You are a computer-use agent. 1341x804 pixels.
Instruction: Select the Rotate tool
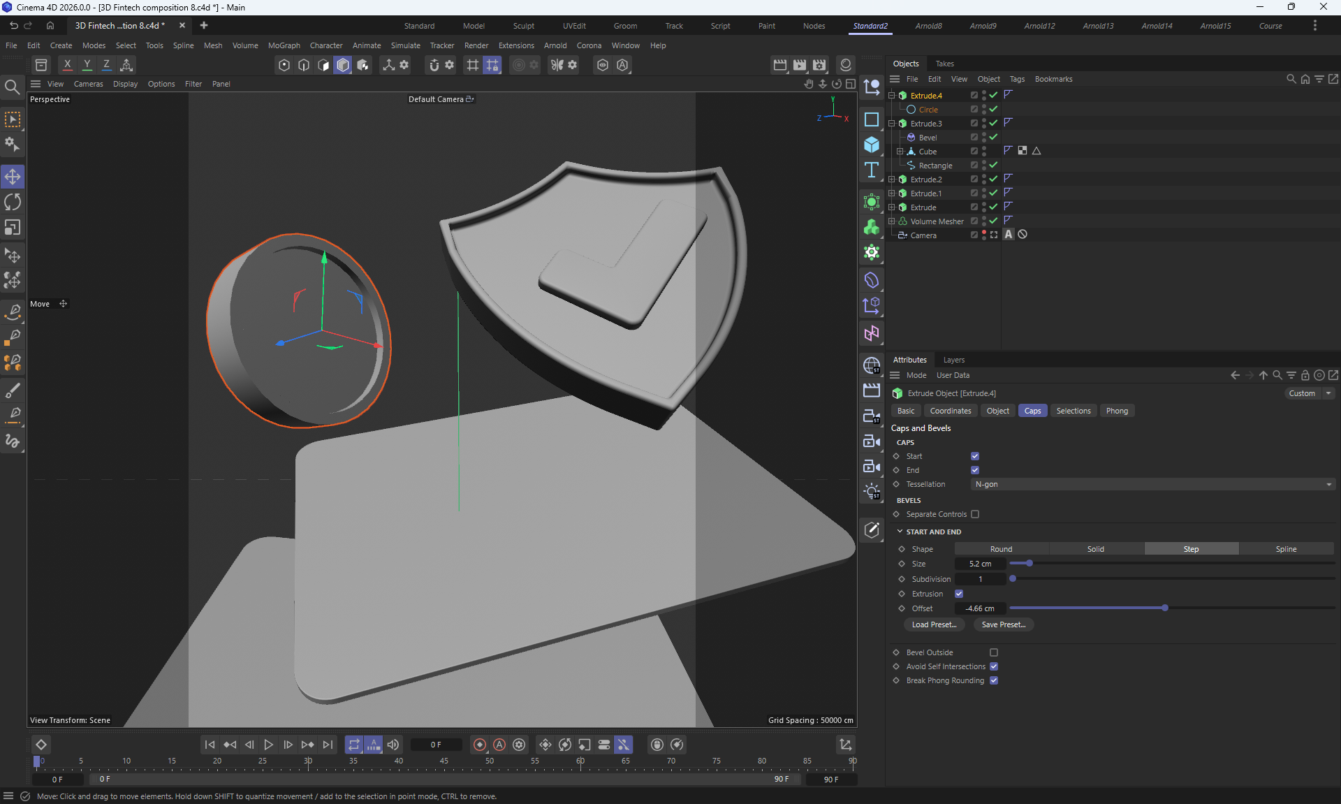(13, 202)
